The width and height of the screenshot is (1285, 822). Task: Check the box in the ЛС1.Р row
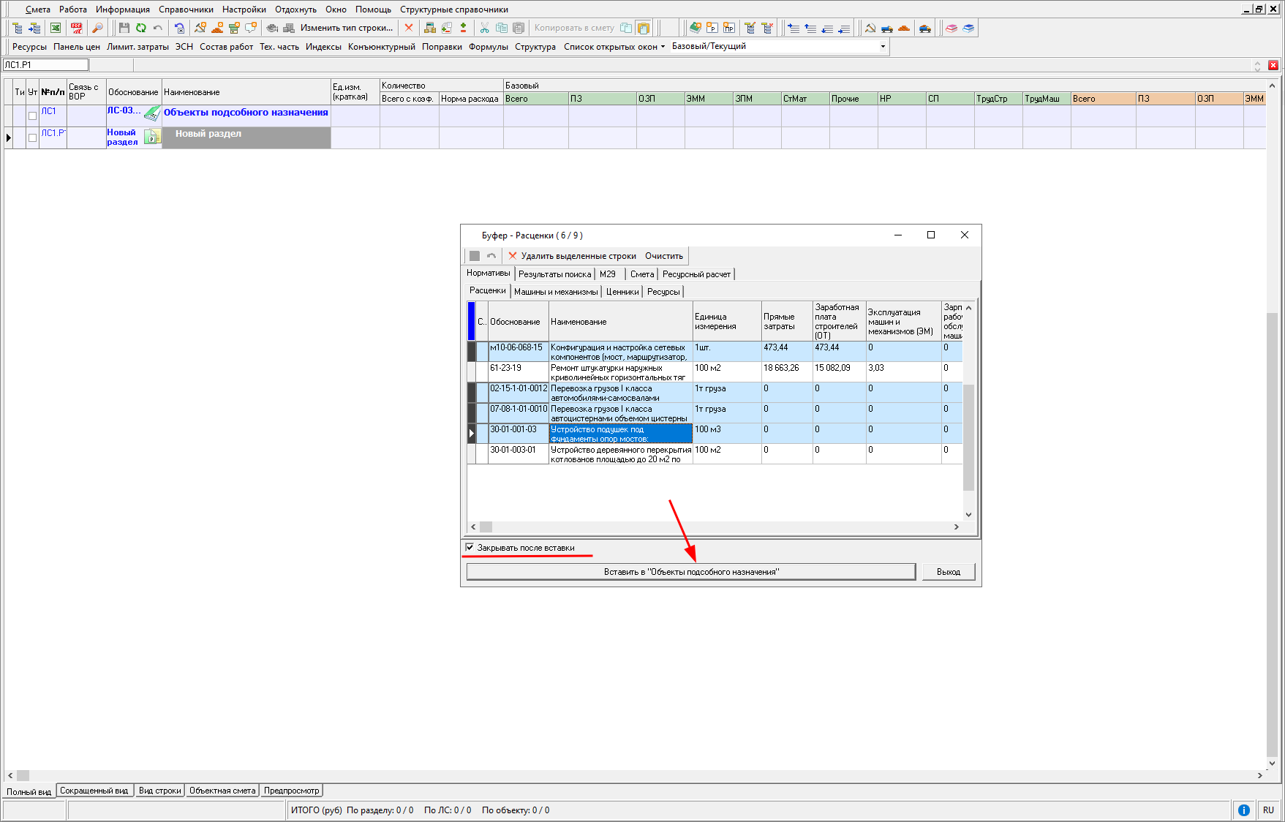[32, 137]
